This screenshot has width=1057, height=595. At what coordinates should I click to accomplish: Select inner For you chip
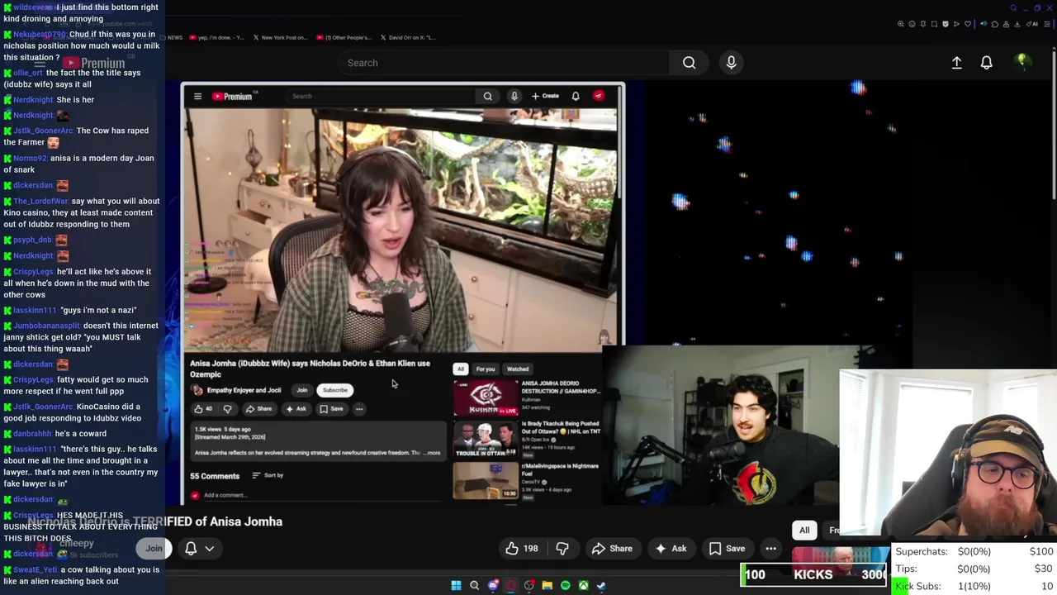pyautogui.click(x=485, y=369)
